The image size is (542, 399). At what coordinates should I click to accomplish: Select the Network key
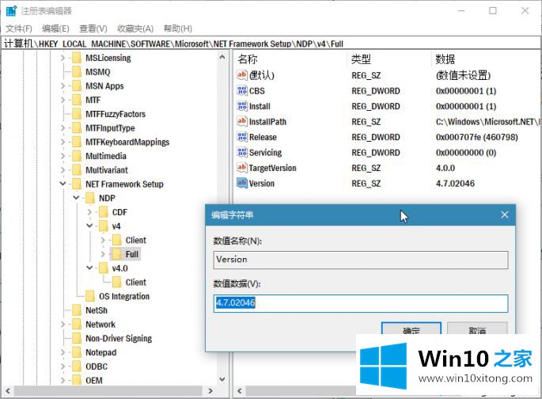coord(100,325)
